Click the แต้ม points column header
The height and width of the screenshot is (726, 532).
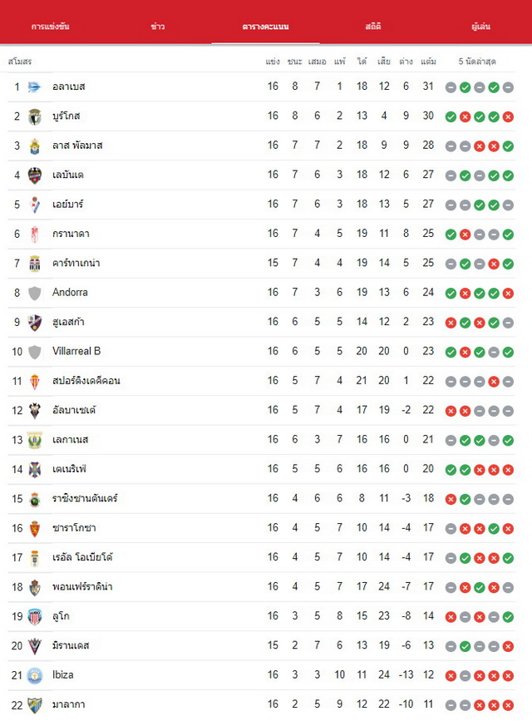[428, 61]
